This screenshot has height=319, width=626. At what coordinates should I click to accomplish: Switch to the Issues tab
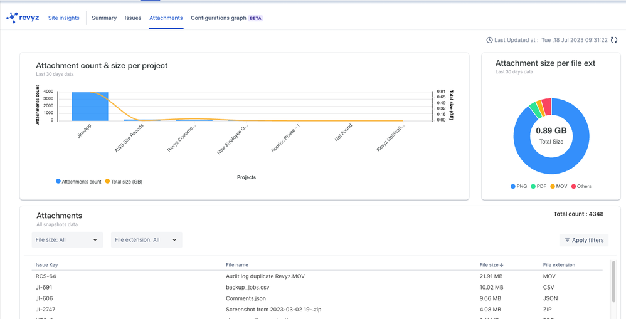pos(133,18)
